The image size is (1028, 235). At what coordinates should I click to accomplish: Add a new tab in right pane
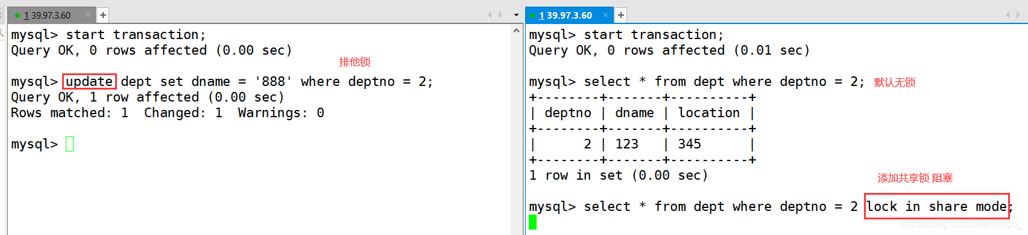621,15
